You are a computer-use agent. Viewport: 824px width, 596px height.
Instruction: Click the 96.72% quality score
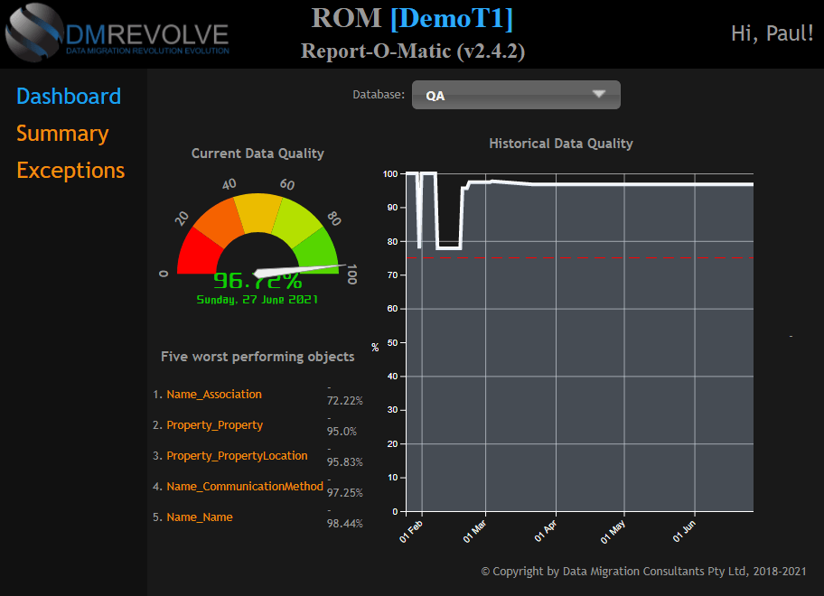[x=257, y=281]
